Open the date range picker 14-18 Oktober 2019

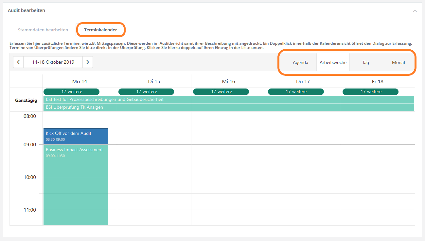click(53, 62)
